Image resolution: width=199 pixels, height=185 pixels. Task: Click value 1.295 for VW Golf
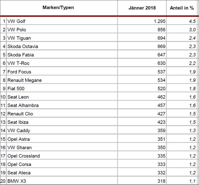pyautogui.click(x=160, y=21)
